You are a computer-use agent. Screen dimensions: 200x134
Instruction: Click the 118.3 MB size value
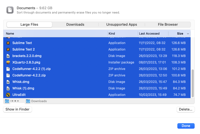(x=179, y=56)
